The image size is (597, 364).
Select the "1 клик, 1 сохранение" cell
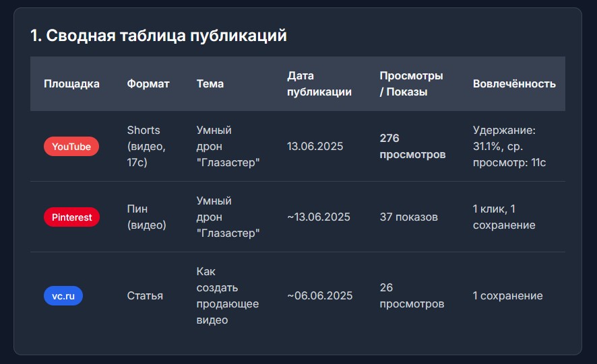pyautogui.click(x=504, y=217)
